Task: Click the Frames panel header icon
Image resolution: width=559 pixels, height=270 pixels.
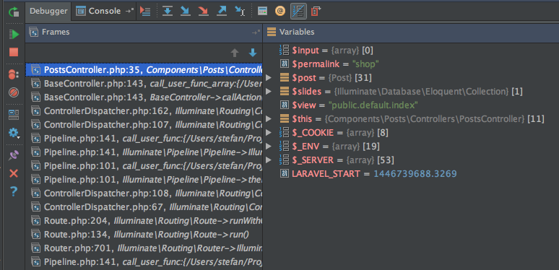Action: click(34, 32)
